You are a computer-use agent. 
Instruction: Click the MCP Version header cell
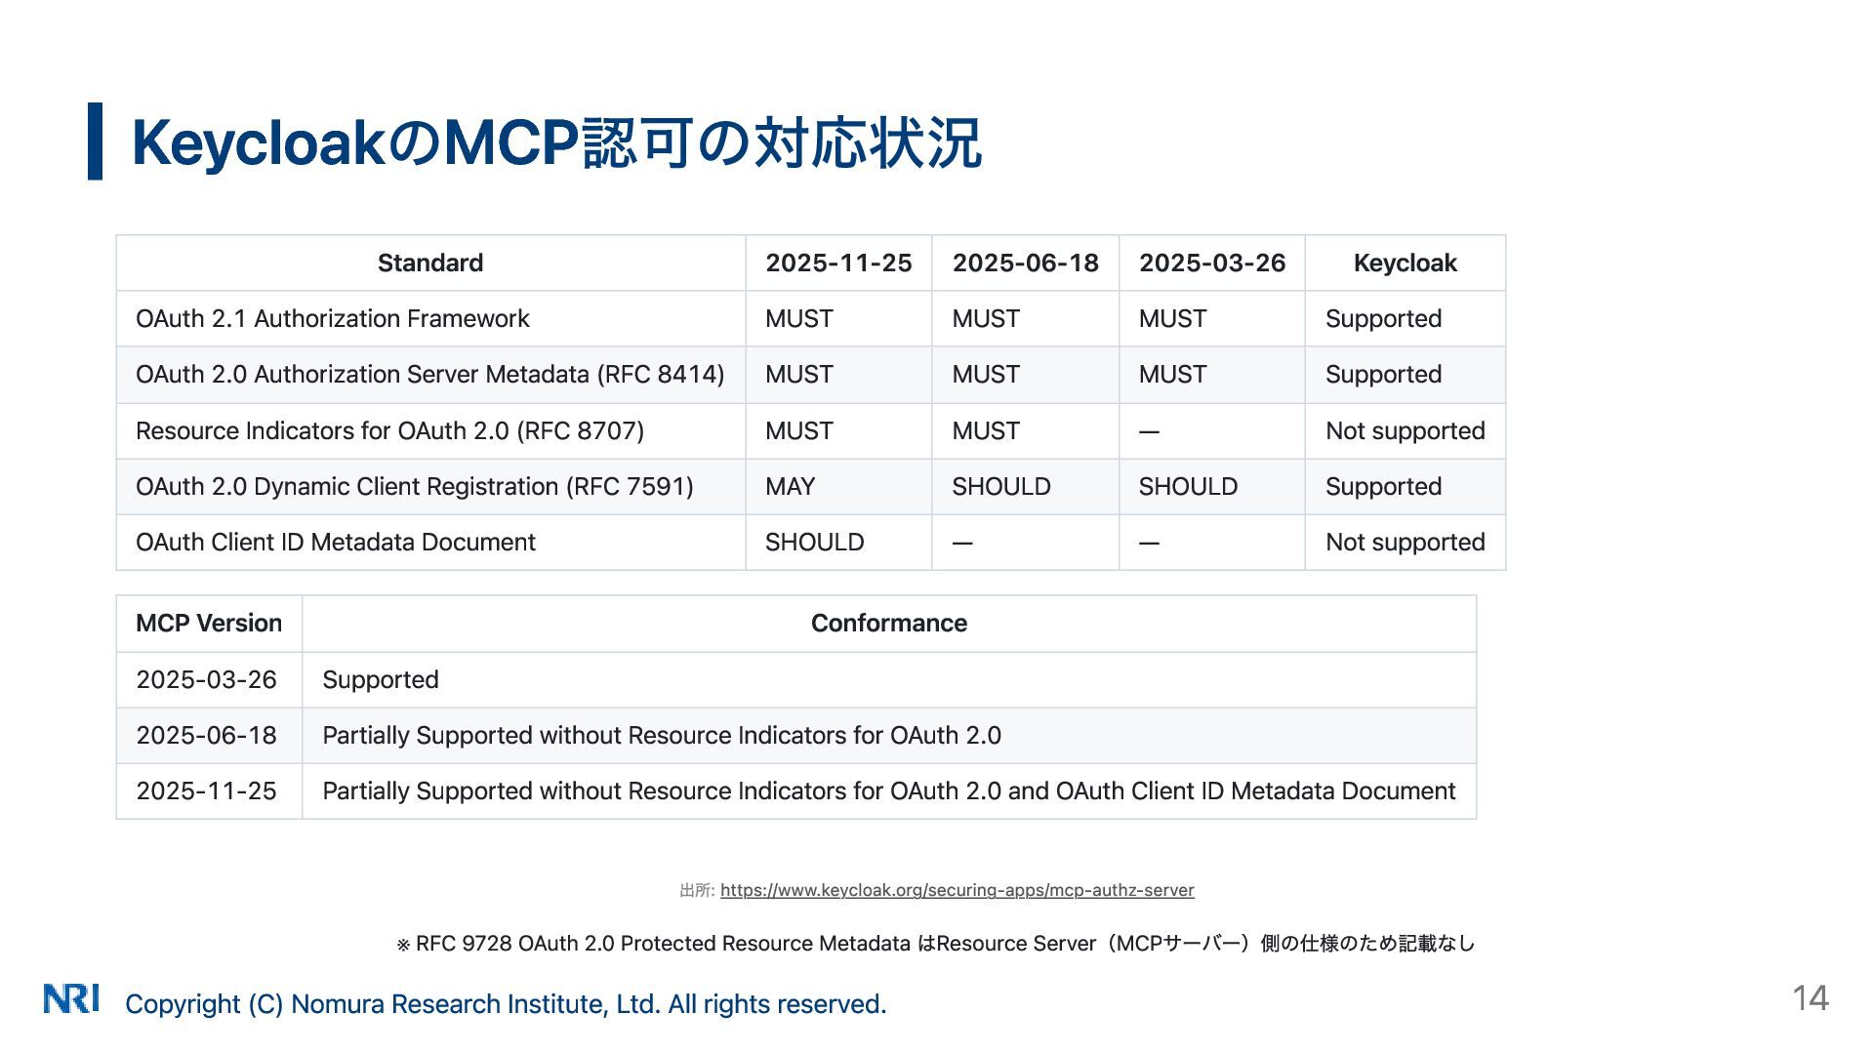tap(208, 624)
